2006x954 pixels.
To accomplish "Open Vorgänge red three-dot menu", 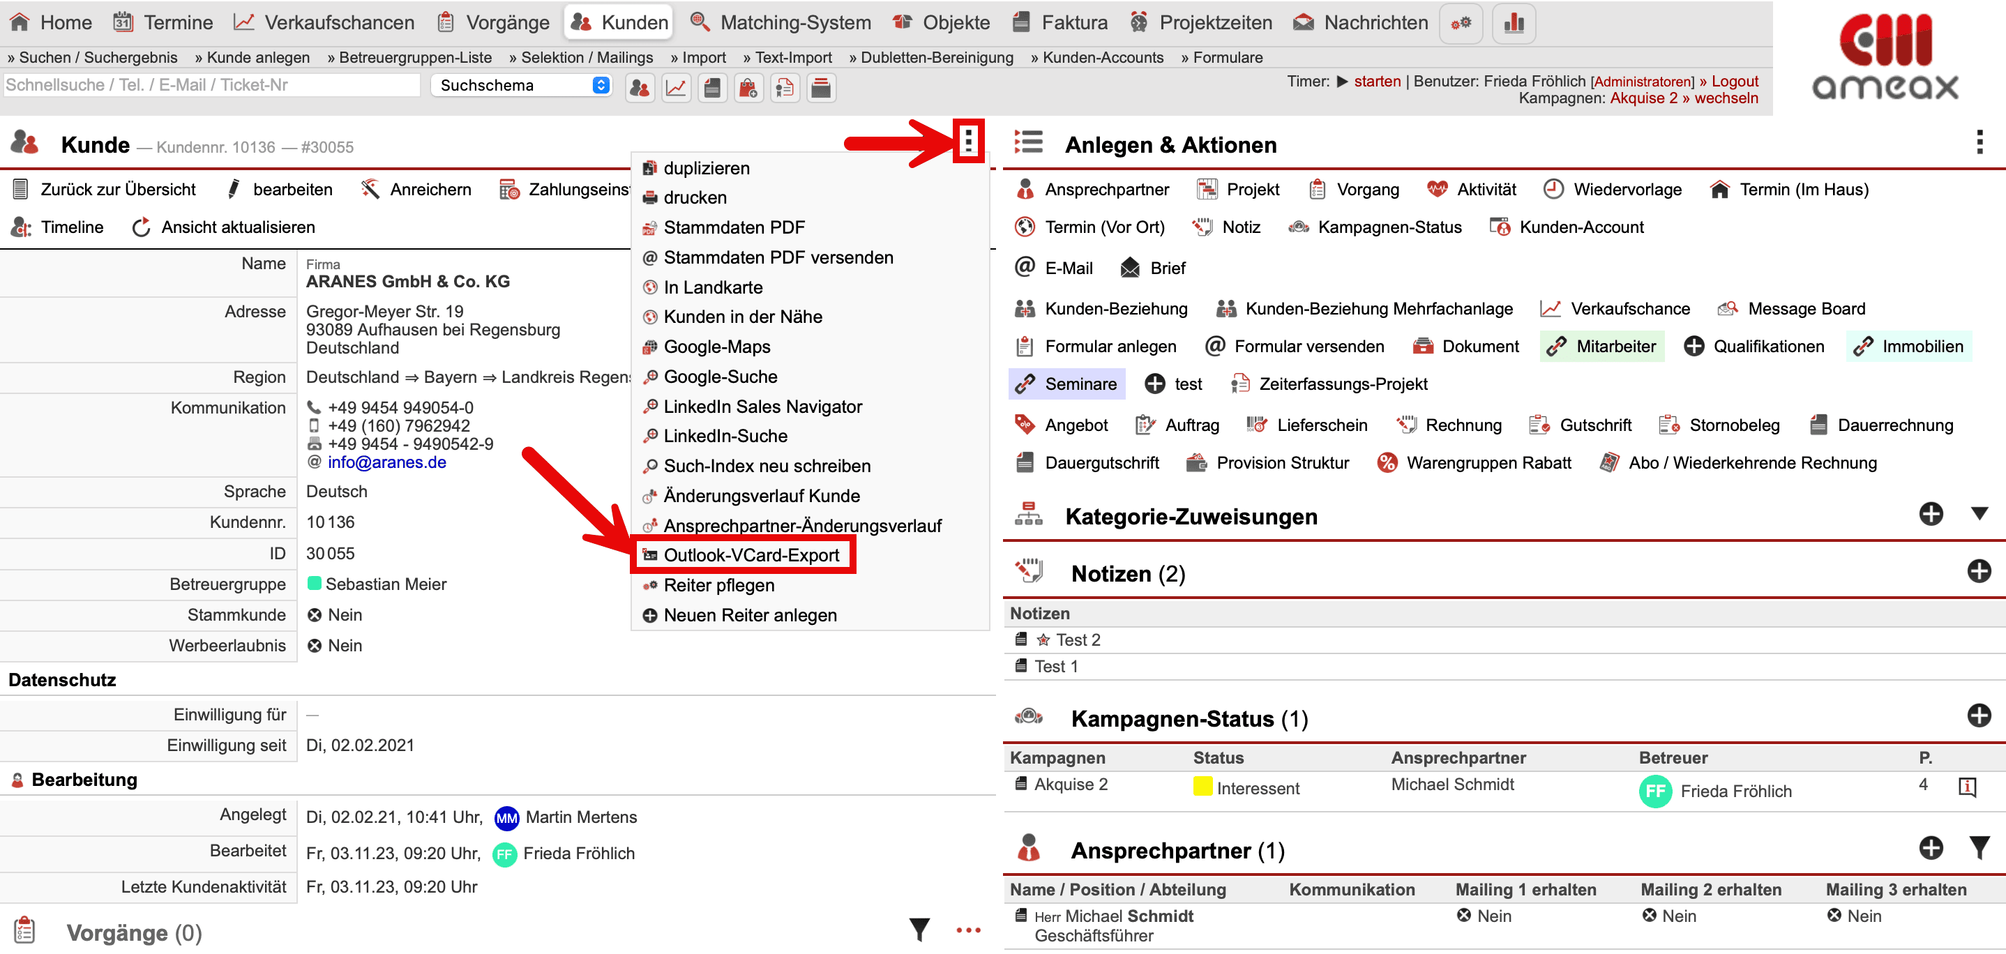I will [968, 930].
